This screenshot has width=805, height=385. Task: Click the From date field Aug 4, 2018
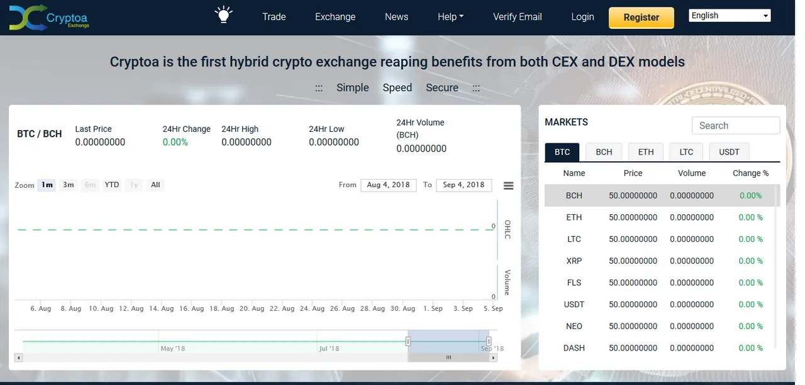coord(388,185)
